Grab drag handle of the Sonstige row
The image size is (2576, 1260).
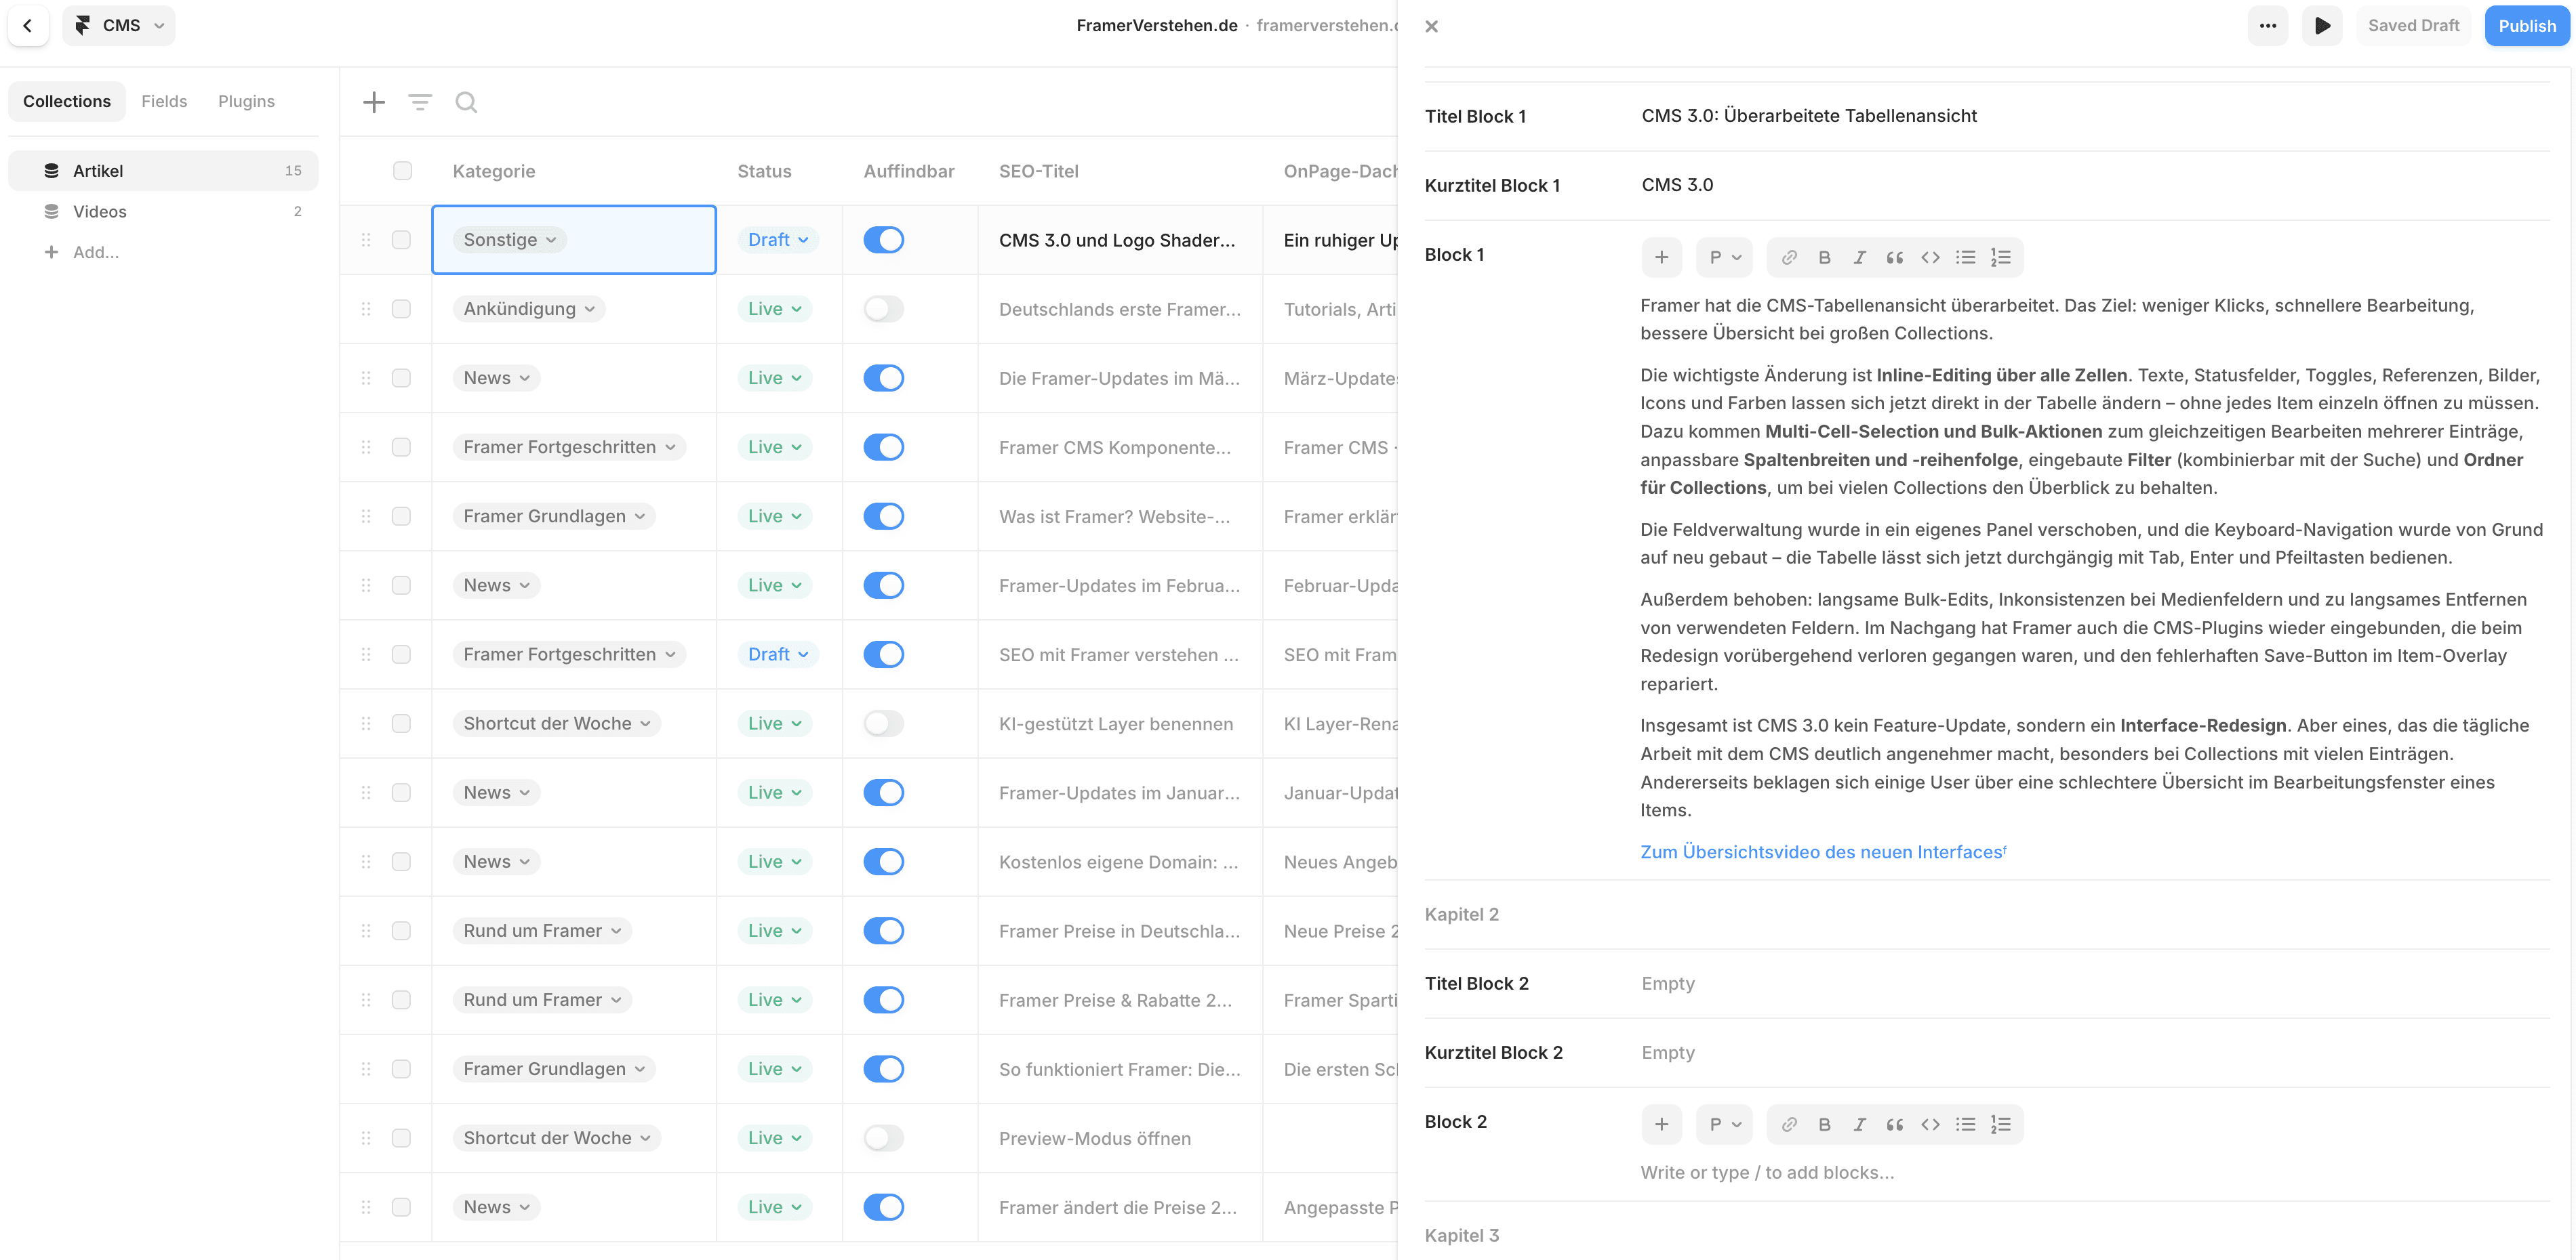(x=366, y=240)
